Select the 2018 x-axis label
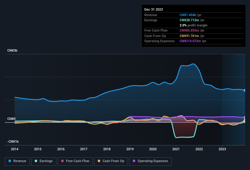250x170 pixels. point(107,149)
